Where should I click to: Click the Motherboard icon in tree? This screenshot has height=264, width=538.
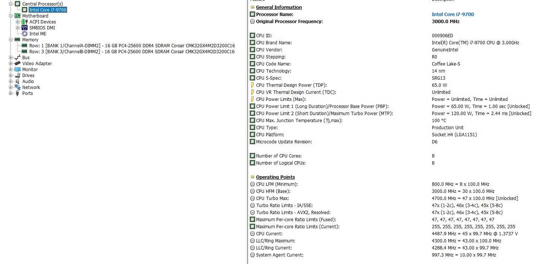pos(17,16)
